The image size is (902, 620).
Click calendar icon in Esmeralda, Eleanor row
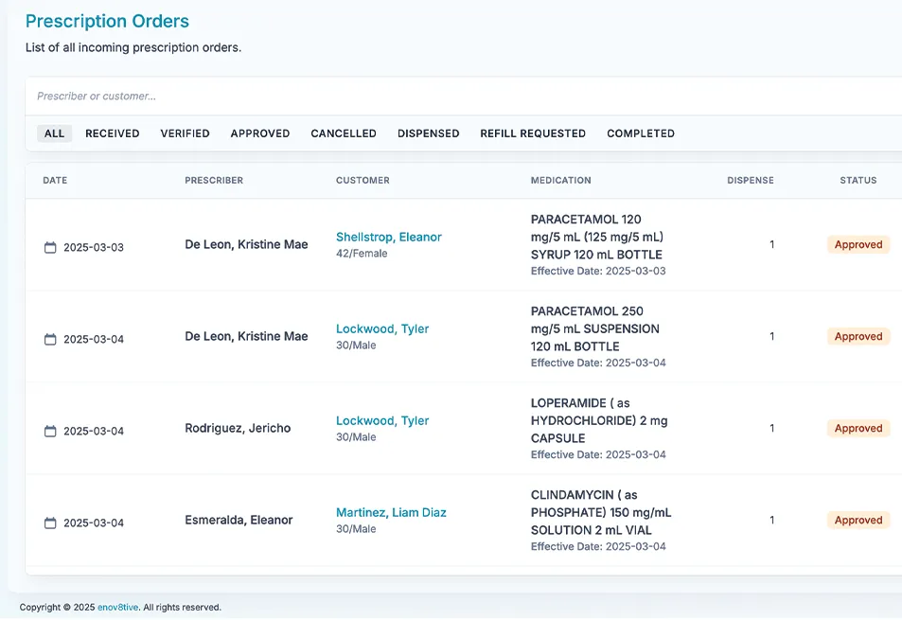coord(50,523)
